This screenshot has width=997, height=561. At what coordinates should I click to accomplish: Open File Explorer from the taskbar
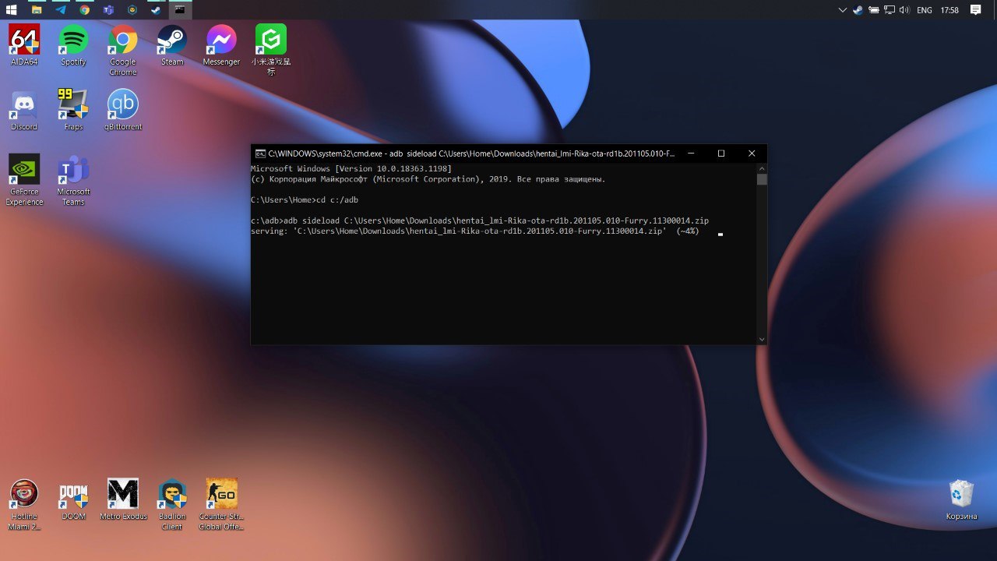[37, 10]
